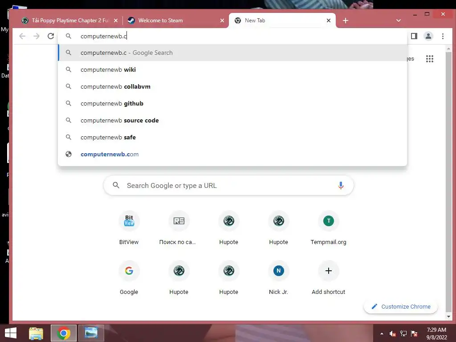Image resolution: width=456 pixels, height=342 pixels.
Task: Close the New Tab tab
Action: coord(329,20)
